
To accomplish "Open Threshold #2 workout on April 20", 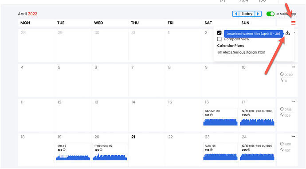I will point(110,152).
